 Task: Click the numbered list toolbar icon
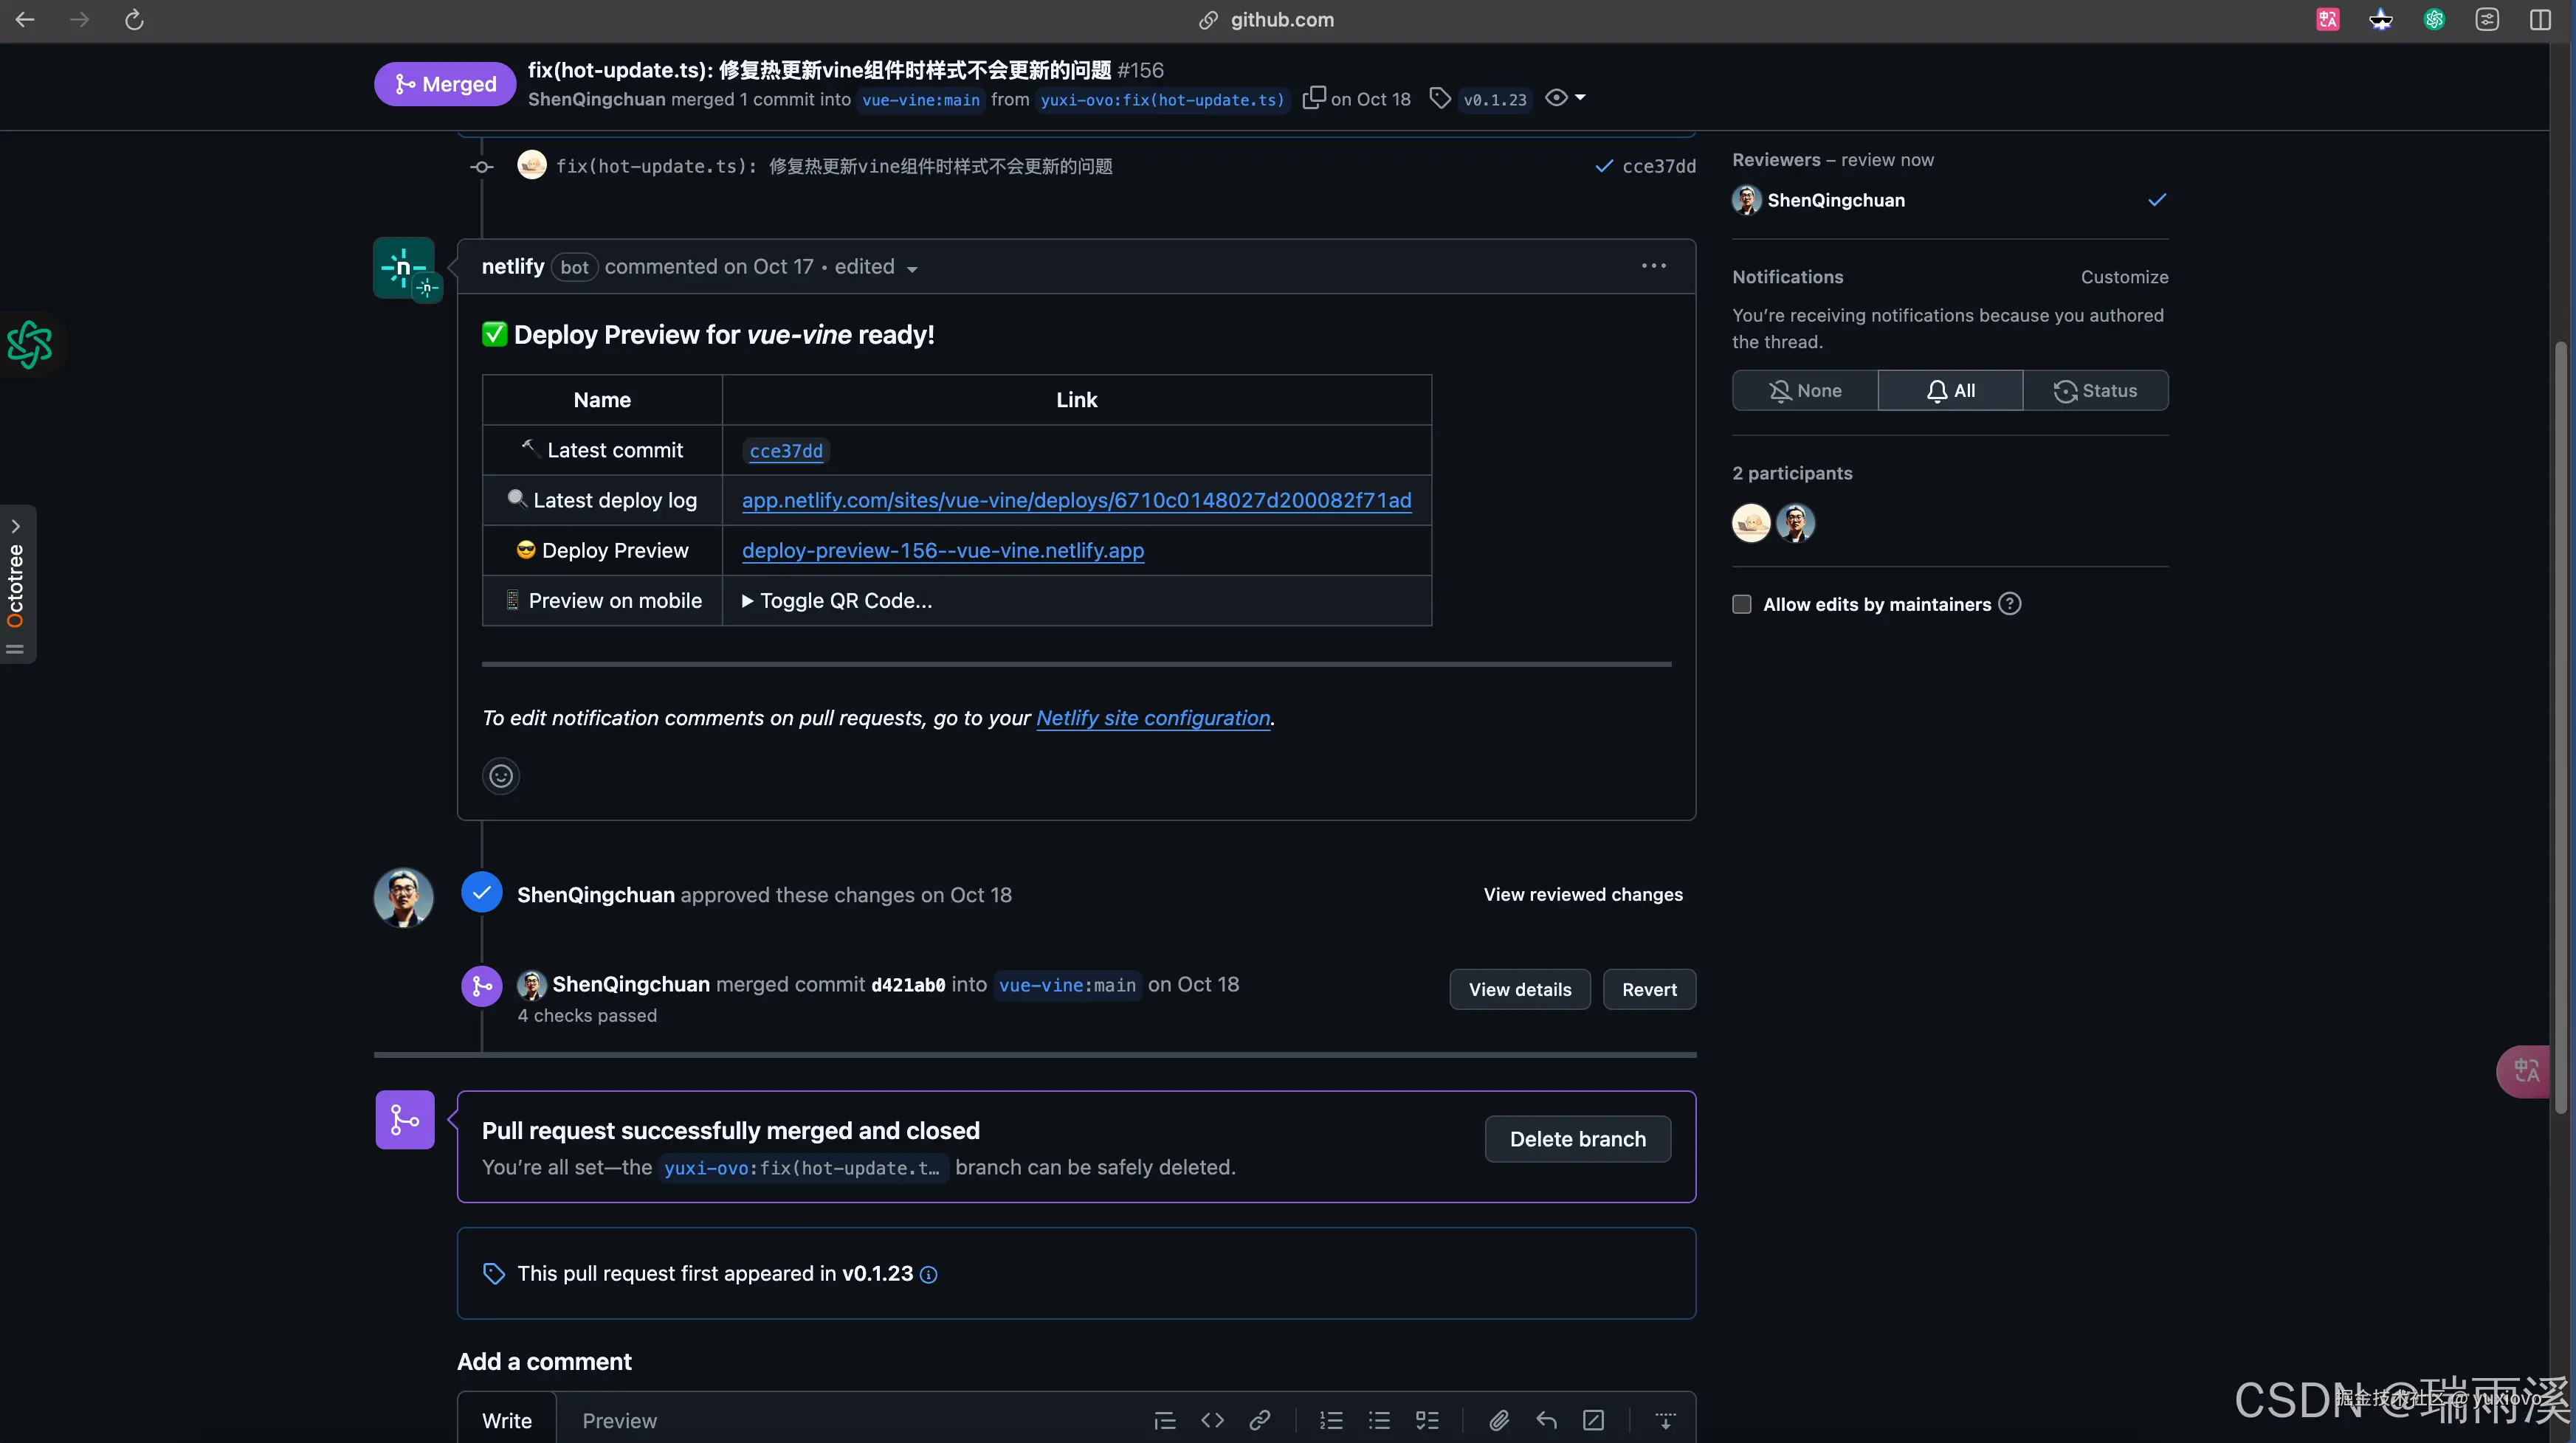click(1331, 1420)
